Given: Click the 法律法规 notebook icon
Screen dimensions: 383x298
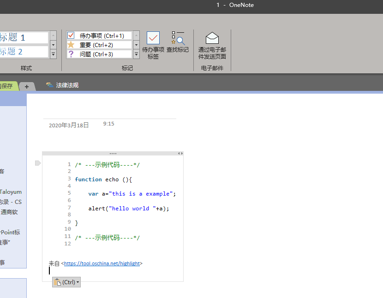Looking at the screenshot, I should [49, 85].
